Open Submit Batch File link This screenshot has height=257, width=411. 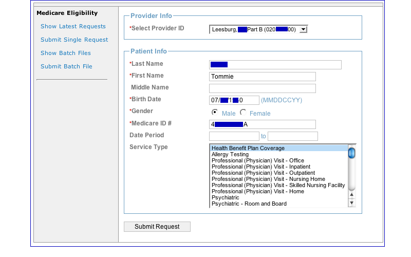(66, 66)
